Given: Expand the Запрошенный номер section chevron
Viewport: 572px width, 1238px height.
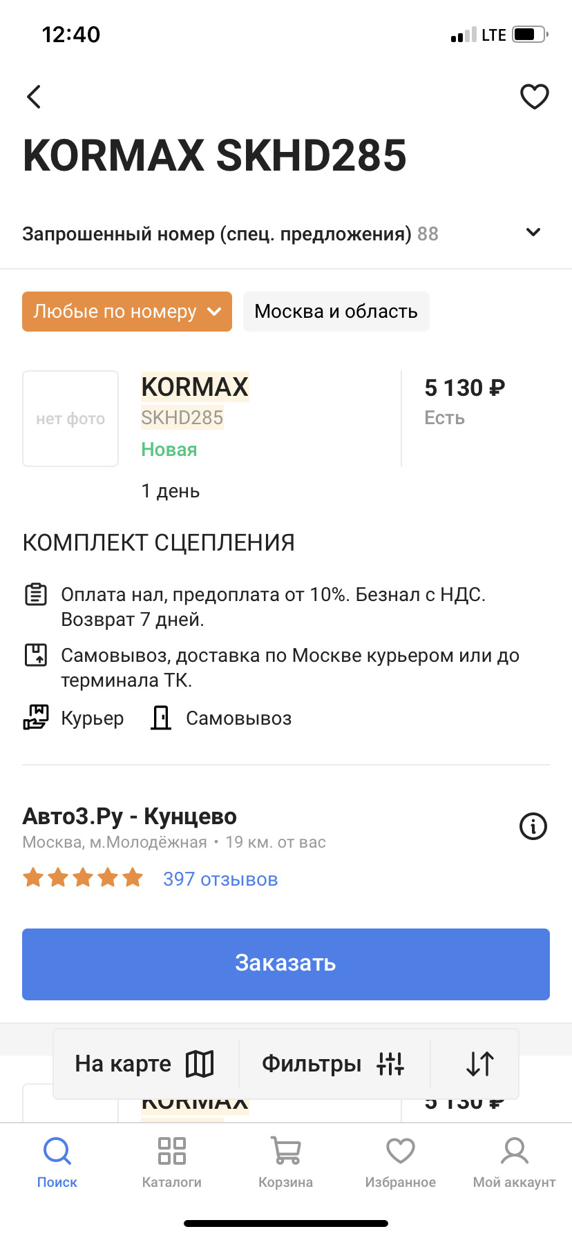Looking at the screenshot, I should tap(533, 233).
